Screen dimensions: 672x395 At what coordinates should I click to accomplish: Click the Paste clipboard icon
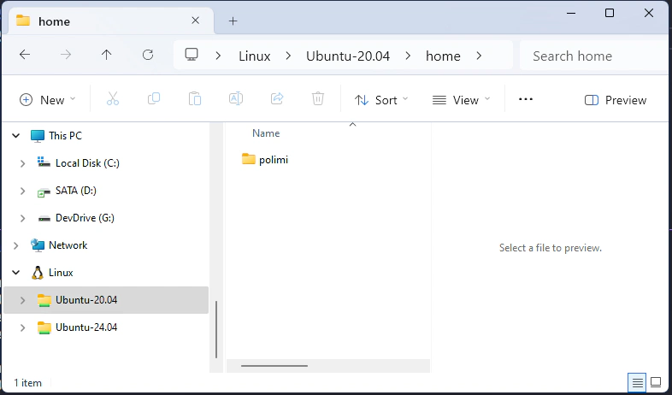point(195,100)
